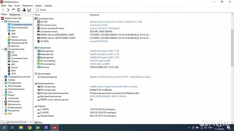Click the Память memory icon
This screenshot has height=131, width=234.
tap(9, 61)
